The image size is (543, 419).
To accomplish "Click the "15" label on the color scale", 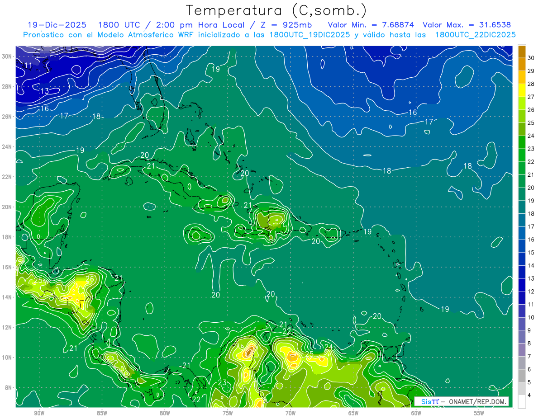I will [531, 252].
